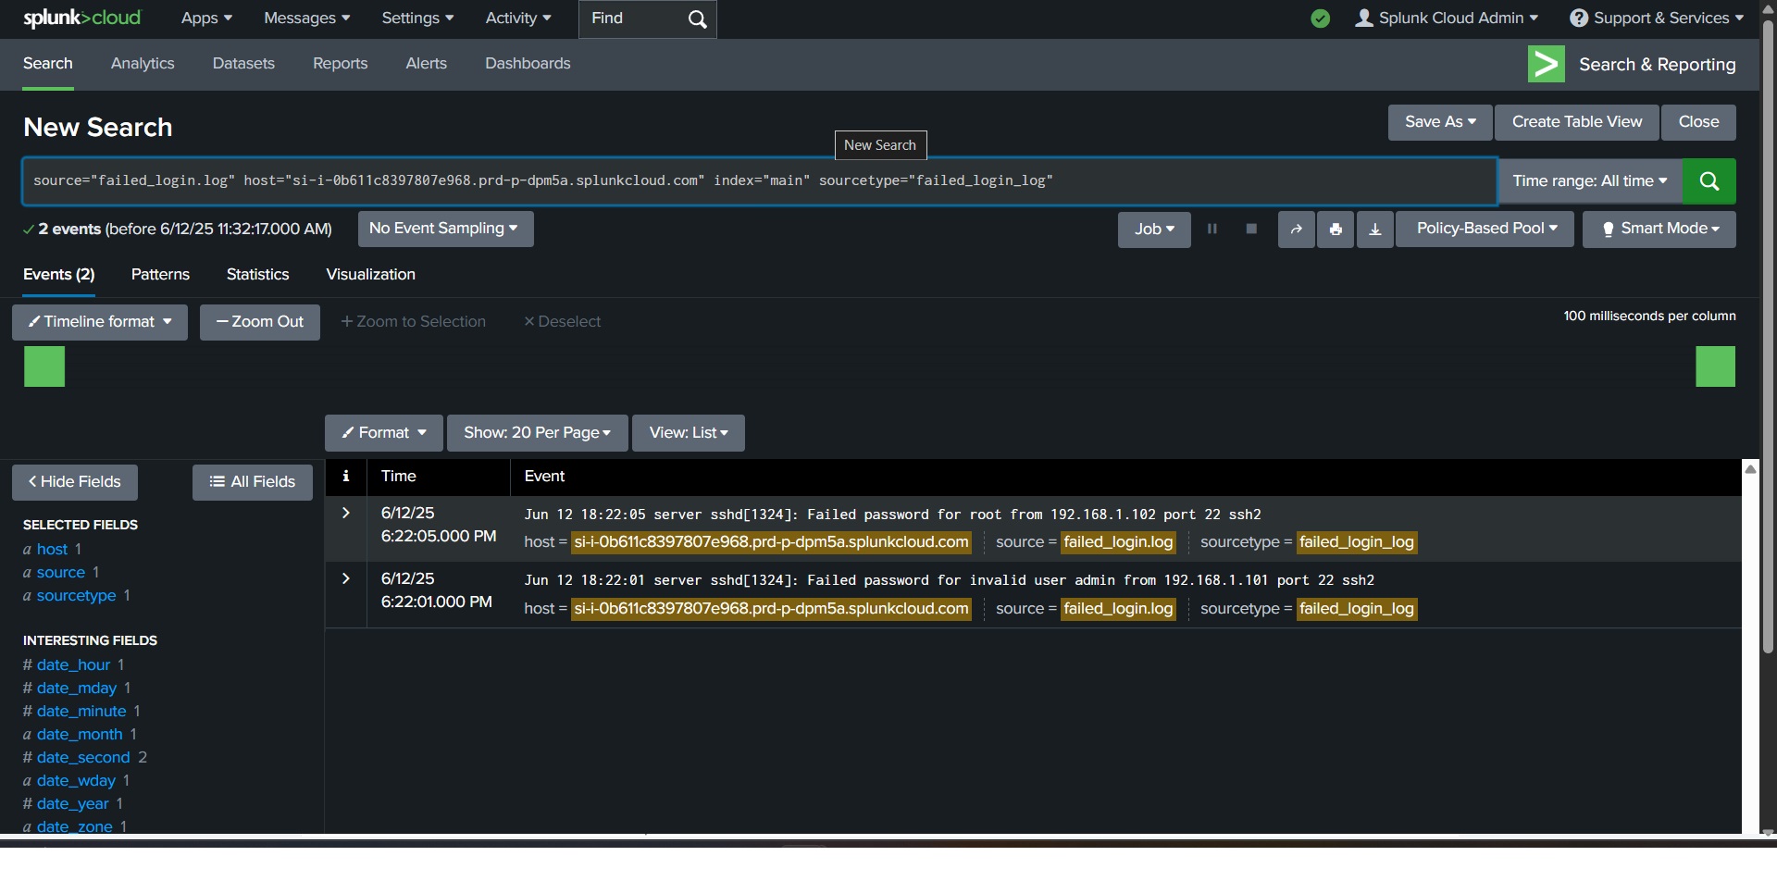Go to the Datasets tab
The image size is (1777, 881).
coord(243,64)
